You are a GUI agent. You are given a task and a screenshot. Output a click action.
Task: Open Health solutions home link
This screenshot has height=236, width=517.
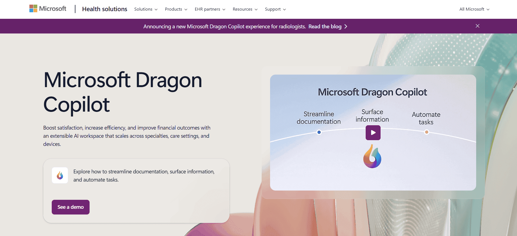pos(105,9)
